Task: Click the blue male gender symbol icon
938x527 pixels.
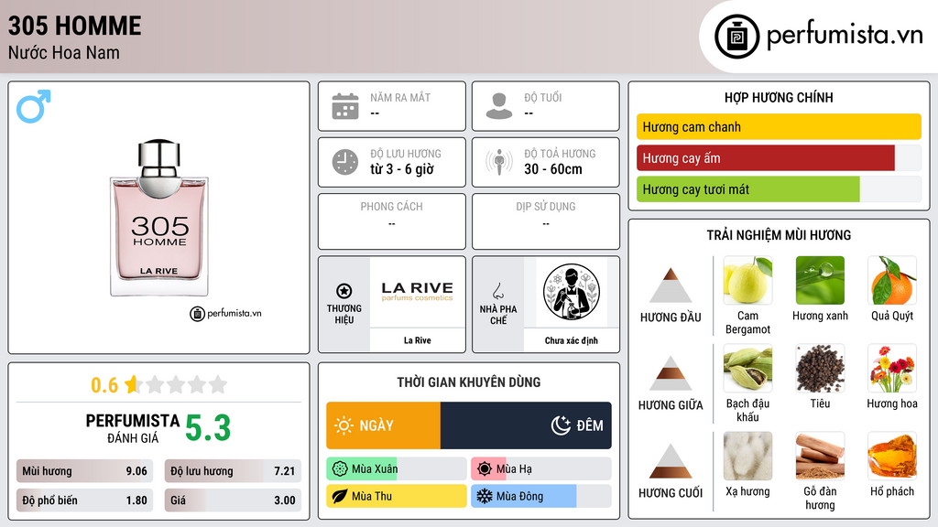Action: pyautogui.click(x=34, y=106)
